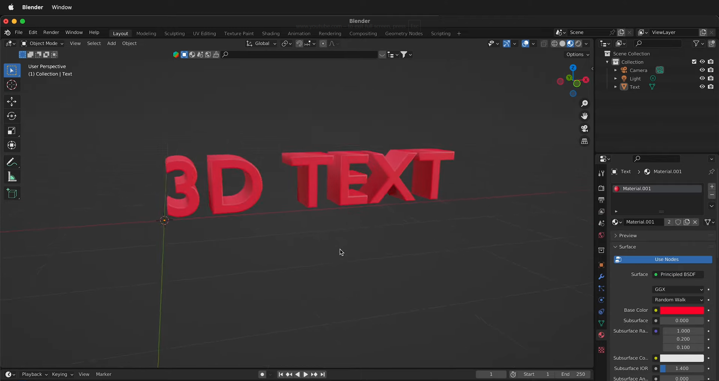Viewport: 719px width, 381px height.
Task: Click the pan view hand icon
Action: (584, 116)
